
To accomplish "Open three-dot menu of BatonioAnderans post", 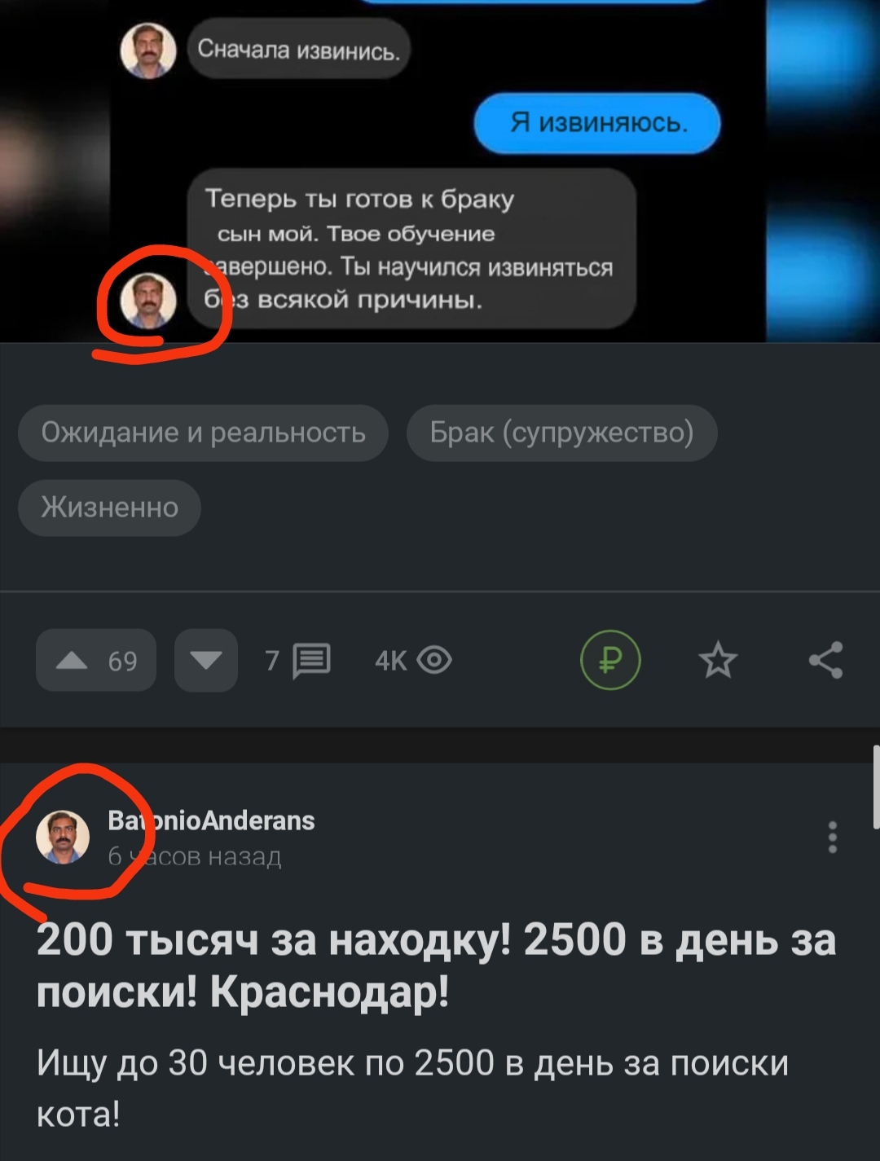I will (x=832, y=838).
